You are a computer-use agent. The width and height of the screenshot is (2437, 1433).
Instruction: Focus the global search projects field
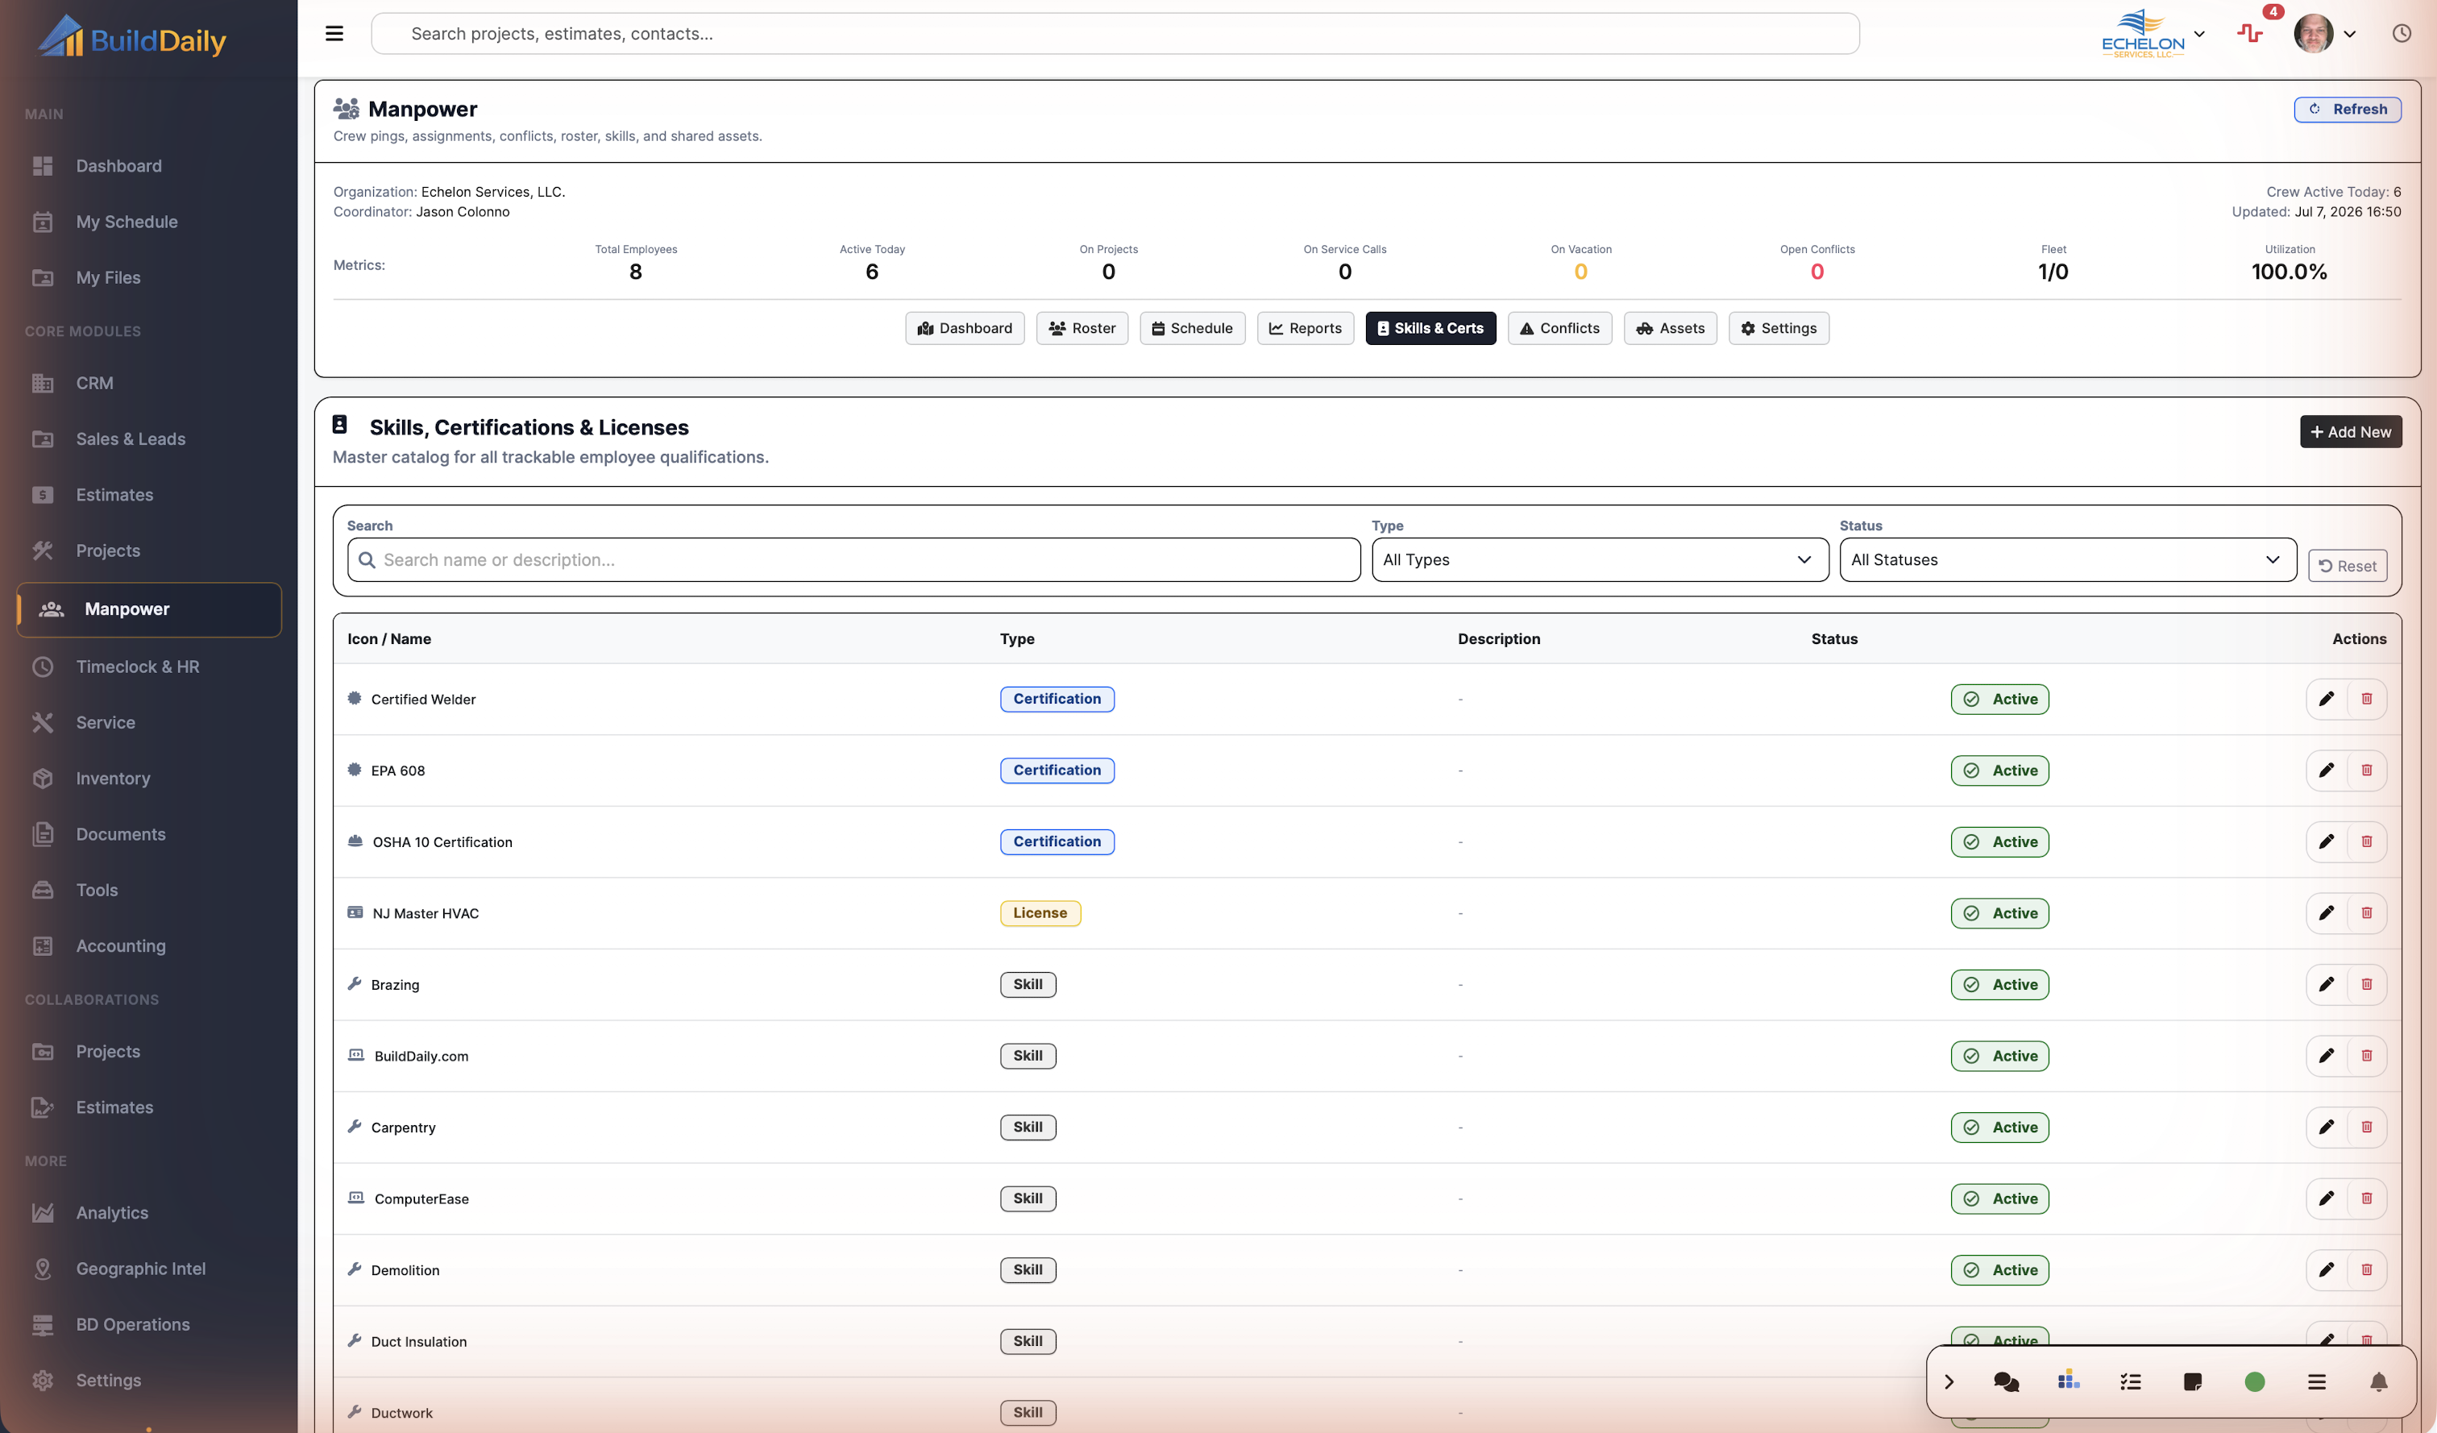[x=1115, y=34]
